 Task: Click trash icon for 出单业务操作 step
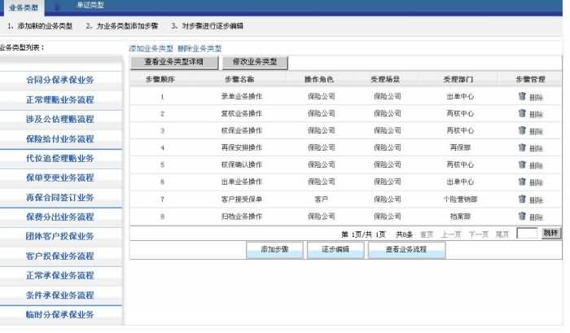[522, 182]
